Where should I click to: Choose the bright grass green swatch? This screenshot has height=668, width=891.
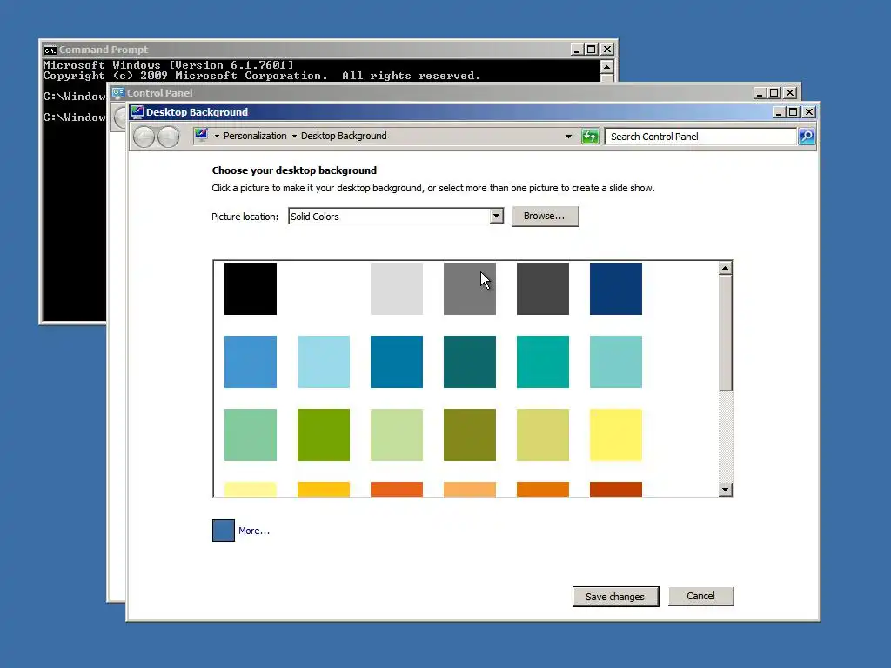coord(324,435)
